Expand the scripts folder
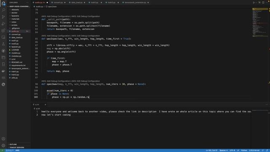 coord(19,25)
